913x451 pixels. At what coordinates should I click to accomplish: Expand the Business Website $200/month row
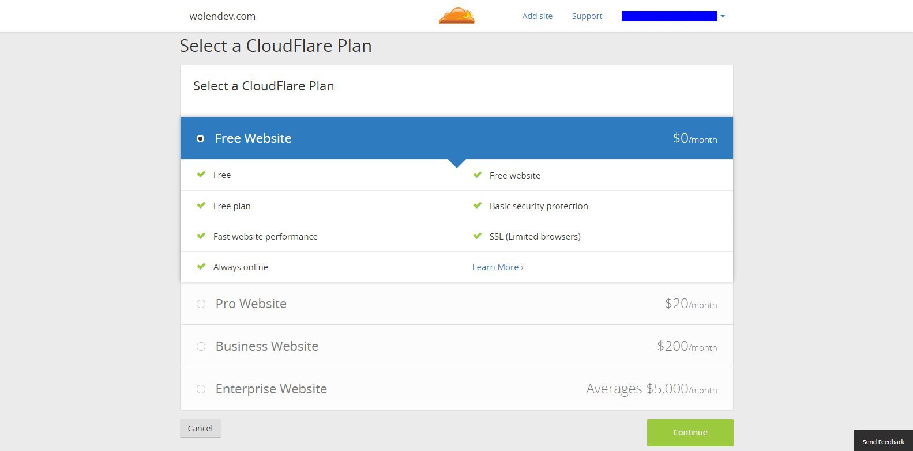(457, 346)
